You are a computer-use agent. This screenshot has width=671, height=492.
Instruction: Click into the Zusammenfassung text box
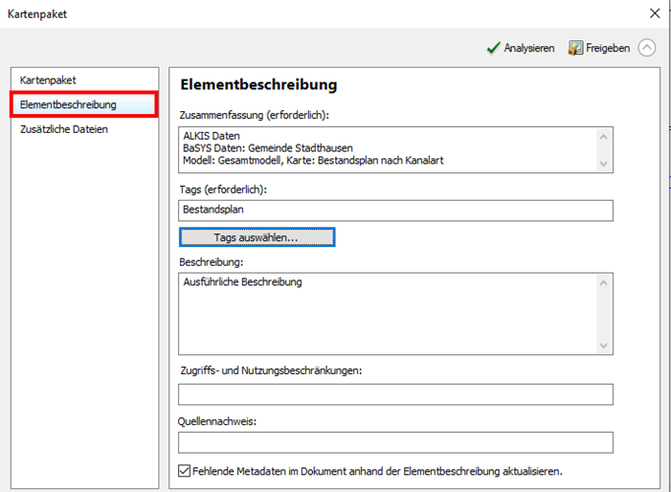[x=389, y=149]
